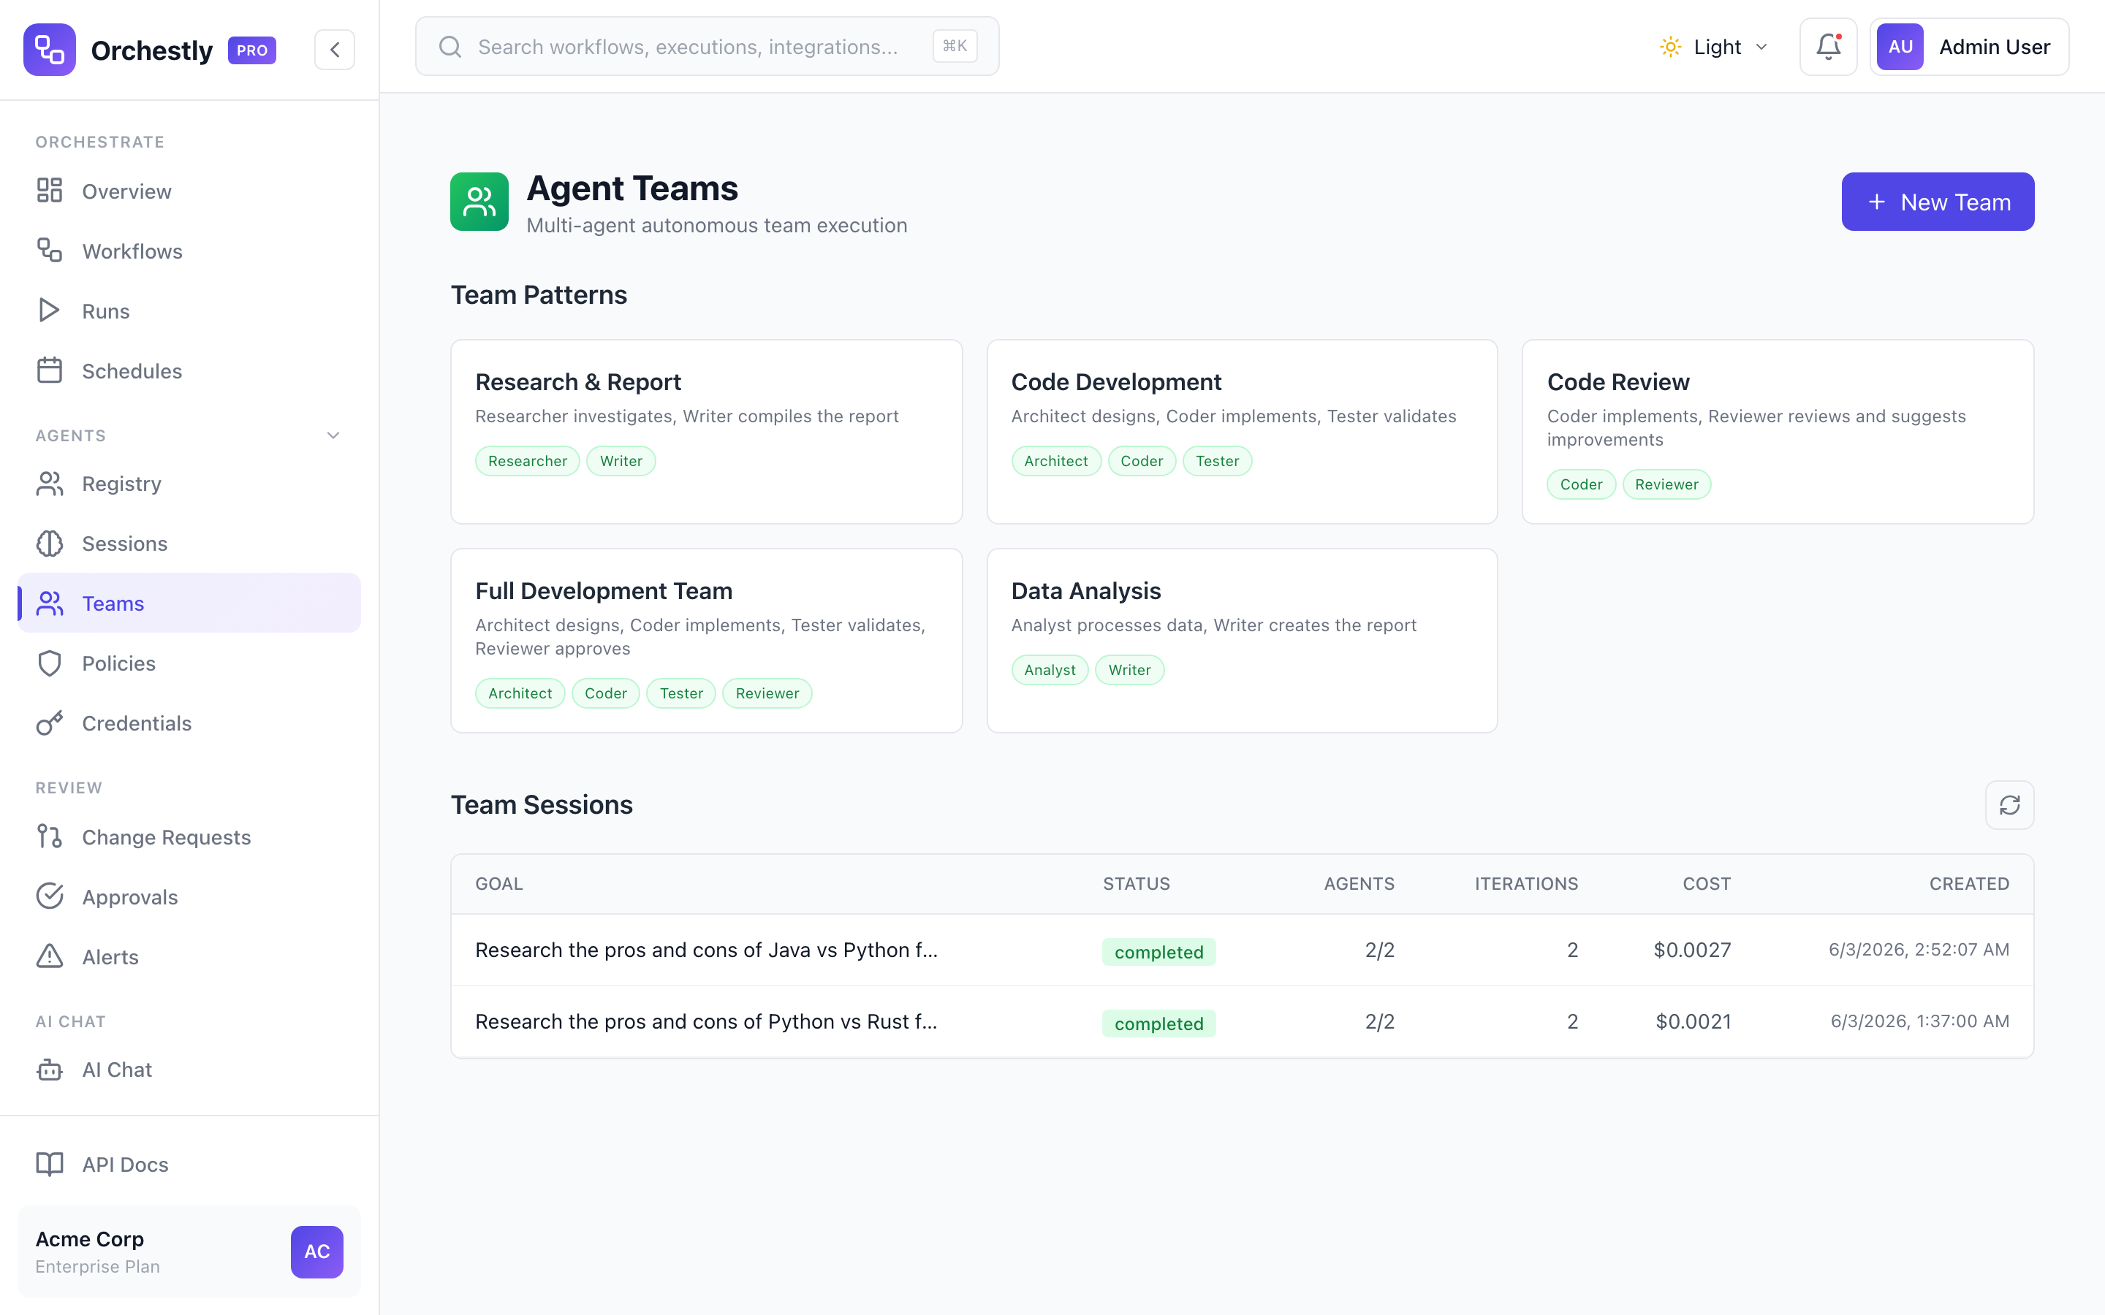Click the $0.0021 cost value
The image size is (2105, 1315).
1693,1022
